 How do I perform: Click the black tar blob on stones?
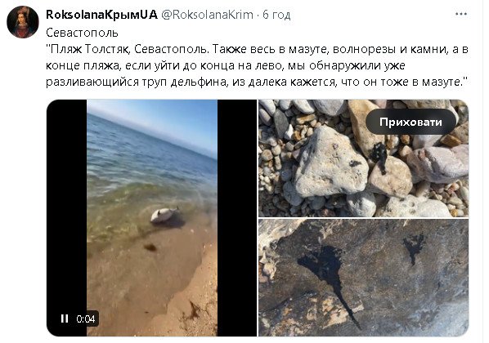(380, 155)
